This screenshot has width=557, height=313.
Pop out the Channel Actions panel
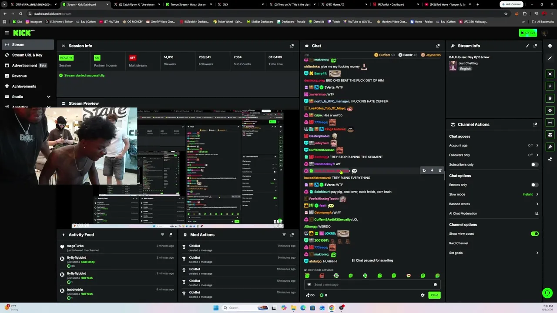pos(535,124)
